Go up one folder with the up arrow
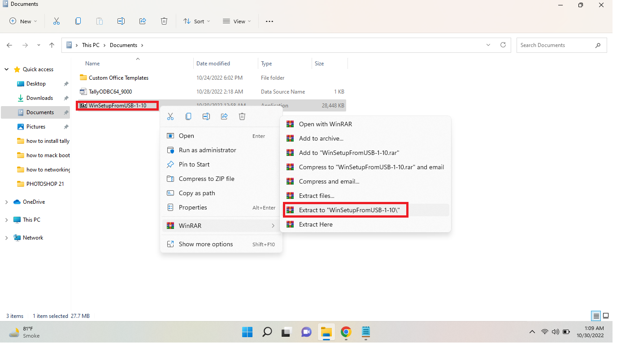 tap(52, 45)
